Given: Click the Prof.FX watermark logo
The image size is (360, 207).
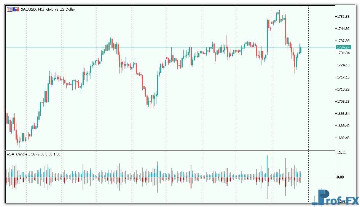Looking at the screenshot, I should tap(335, 198).
